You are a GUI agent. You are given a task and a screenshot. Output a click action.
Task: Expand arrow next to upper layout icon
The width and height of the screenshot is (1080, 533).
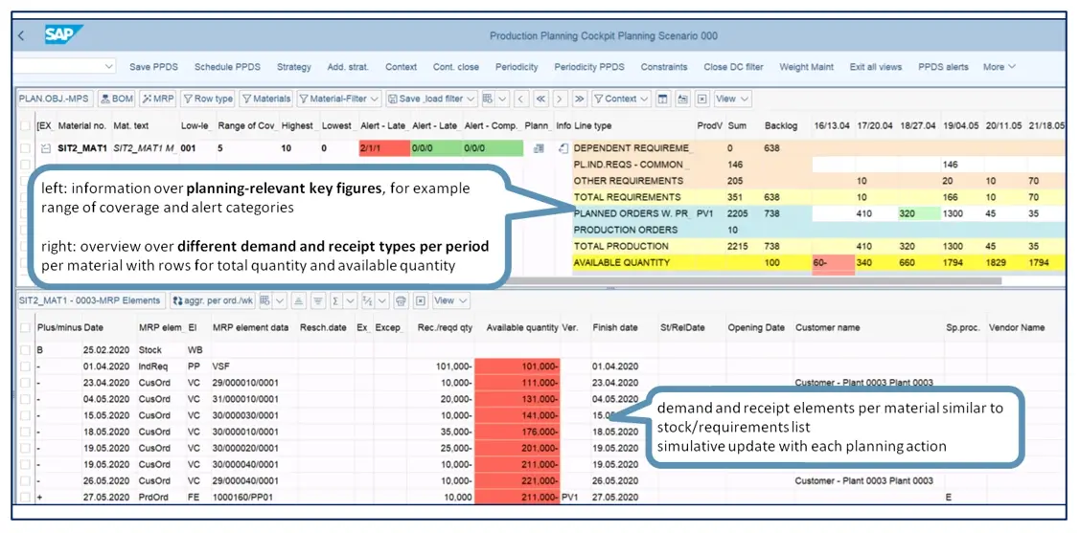(503, 99)
